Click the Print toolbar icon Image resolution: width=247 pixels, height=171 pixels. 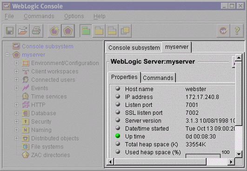click(x=36, y=31)
